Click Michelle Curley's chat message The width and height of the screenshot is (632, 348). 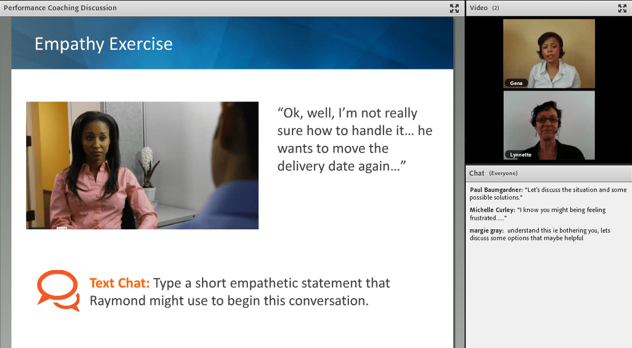click(538, 214)
